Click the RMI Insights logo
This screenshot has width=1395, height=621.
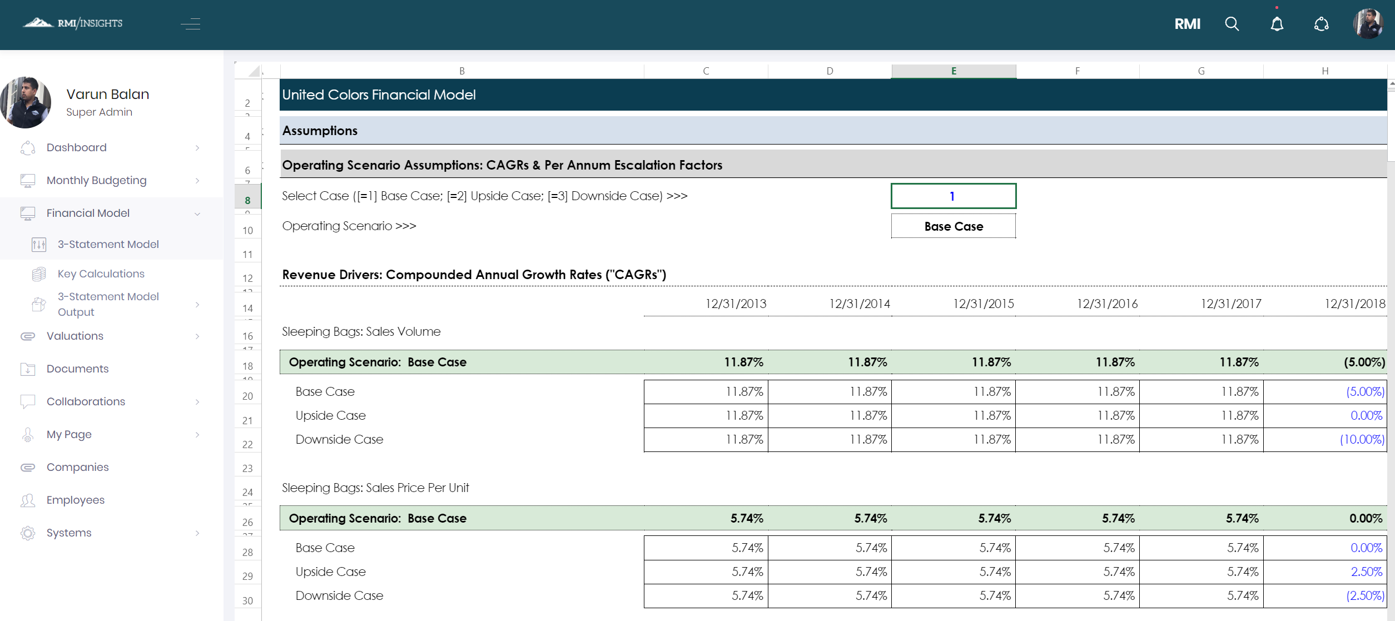(73, 23)
